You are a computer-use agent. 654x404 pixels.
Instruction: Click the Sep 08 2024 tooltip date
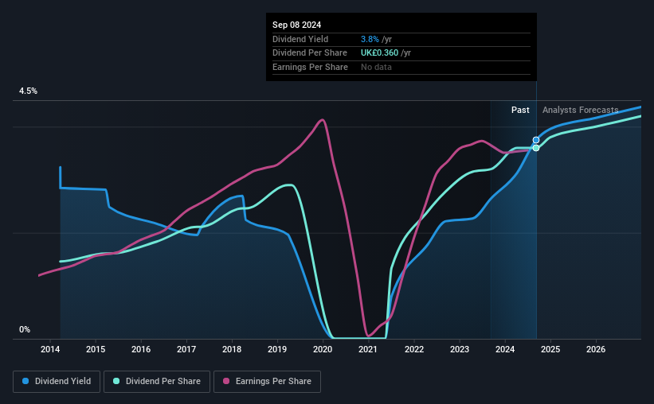click(x=296, y=25)
